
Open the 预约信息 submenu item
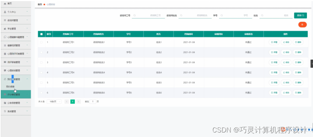click(16, 87)
